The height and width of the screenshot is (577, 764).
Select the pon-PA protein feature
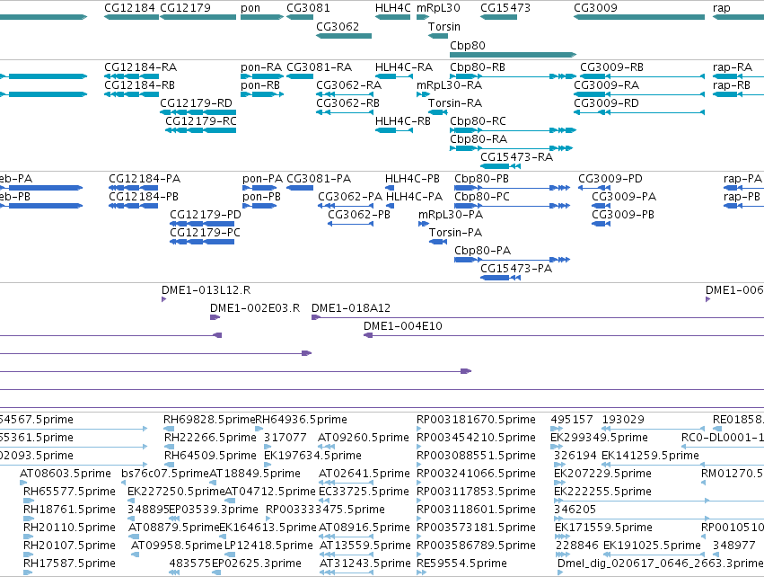pos(263,179)
